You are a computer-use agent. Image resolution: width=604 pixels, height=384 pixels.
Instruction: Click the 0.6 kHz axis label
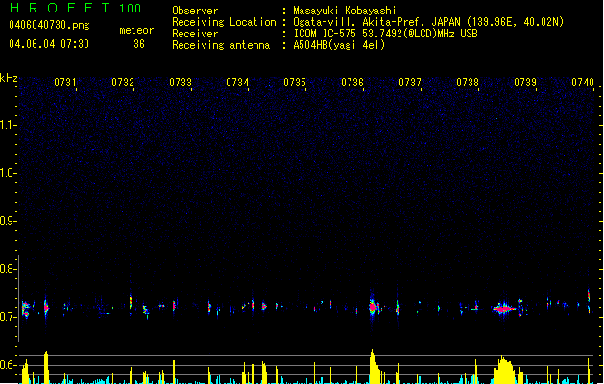tap(8, 365)
